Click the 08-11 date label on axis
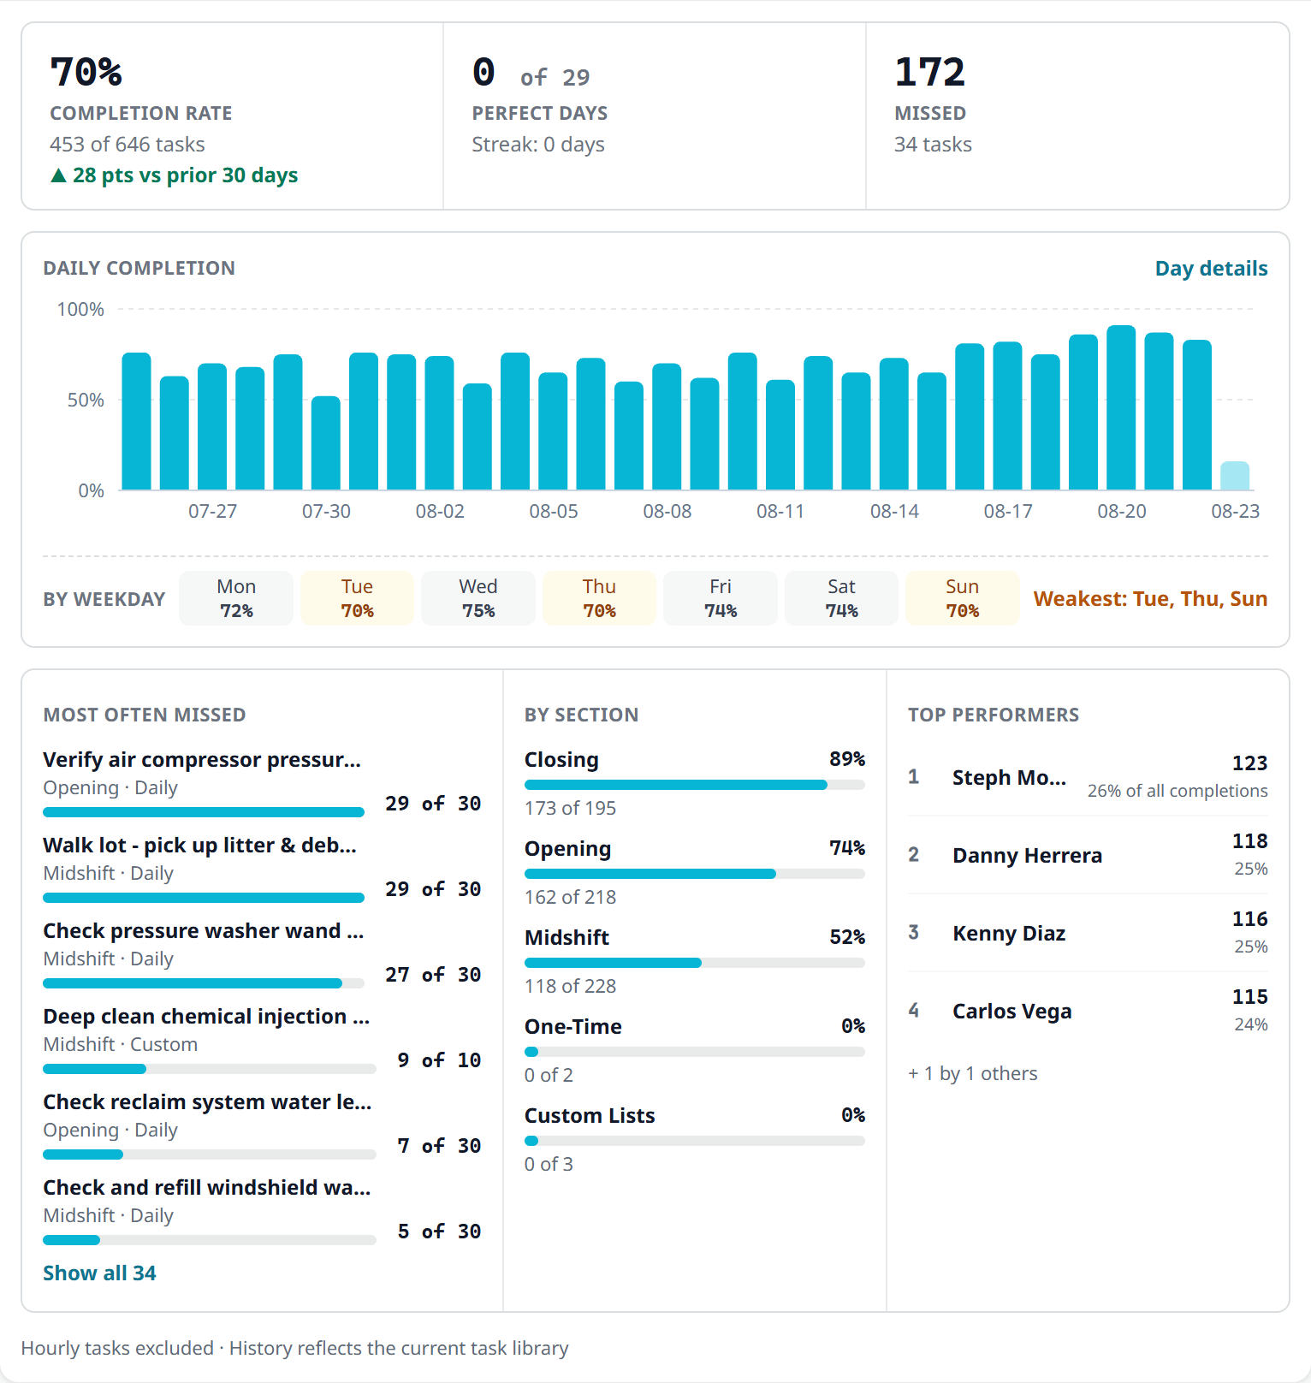The height and width of the screenshot is (1383, 1311). pyautogui.click(x=780, y=512)
